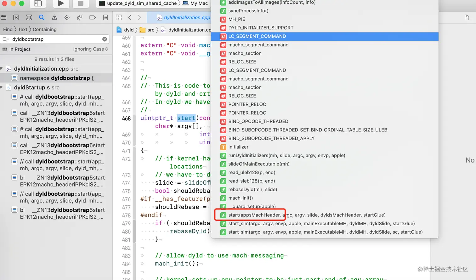Collapse dyldInitialization.cpp search results group
The height and width of the screenshot is (280, 476).
[x=2, y=69]
